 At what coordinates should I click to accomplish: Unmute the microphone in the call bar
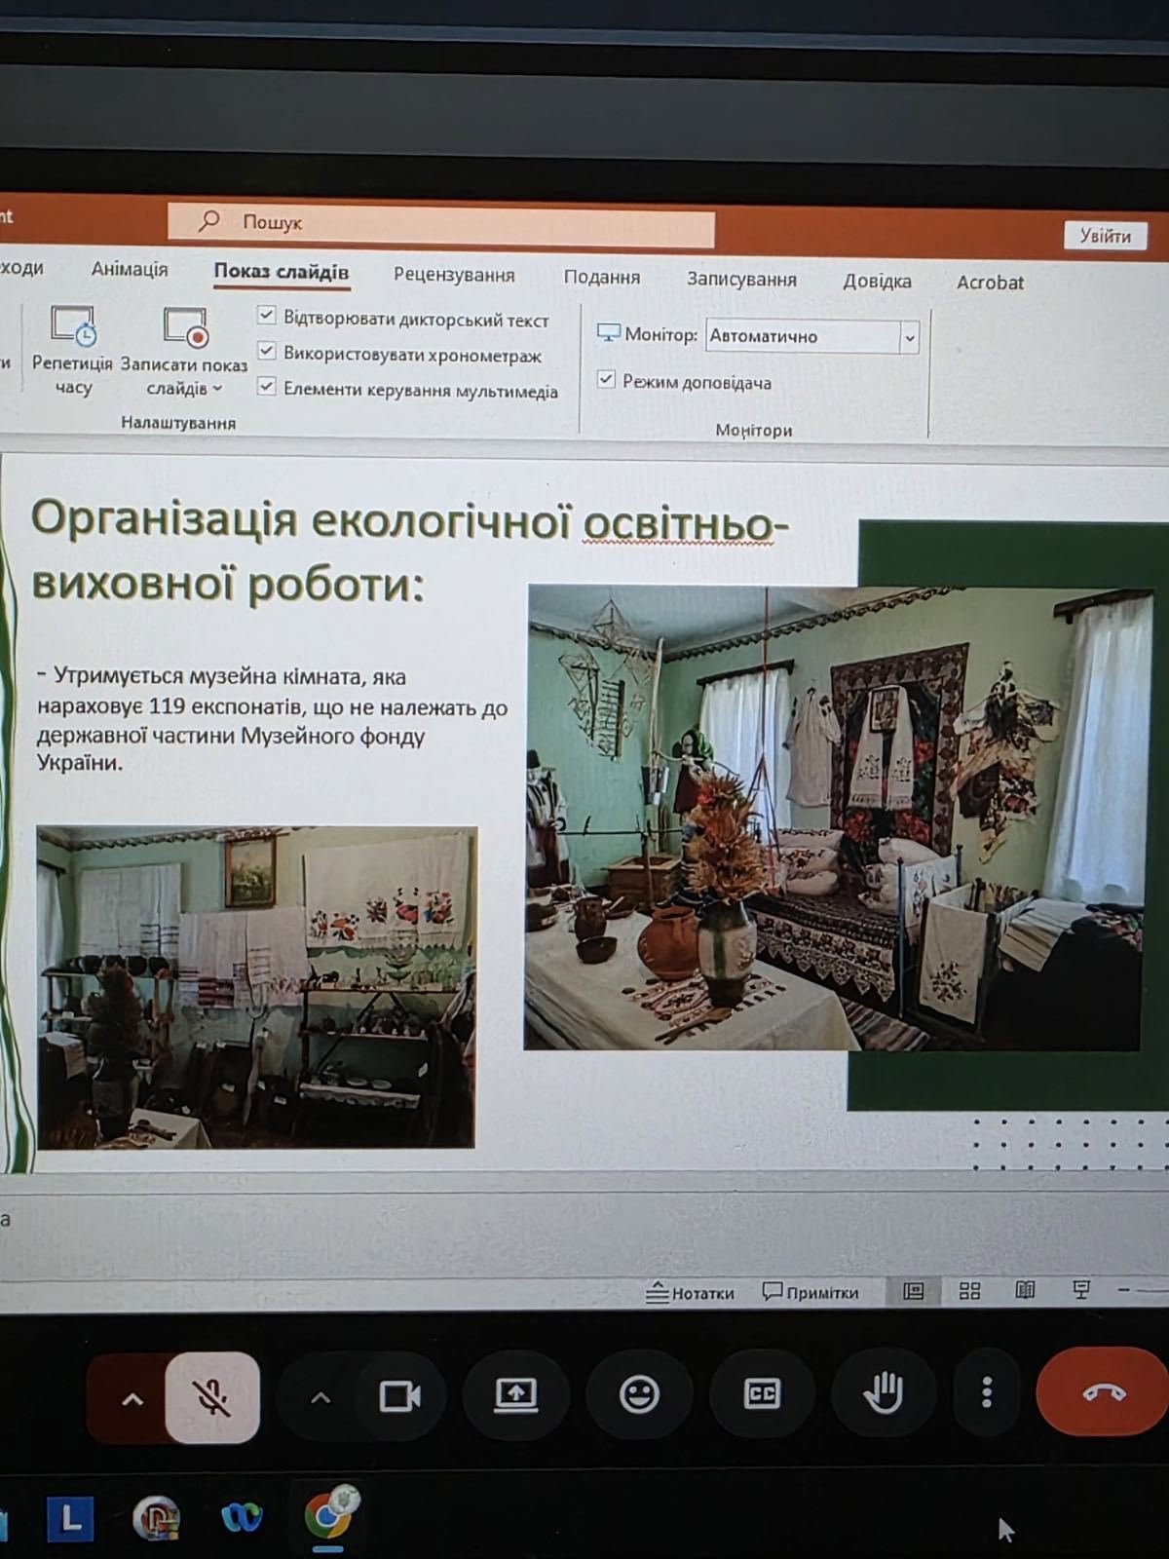click(212, 1397)
